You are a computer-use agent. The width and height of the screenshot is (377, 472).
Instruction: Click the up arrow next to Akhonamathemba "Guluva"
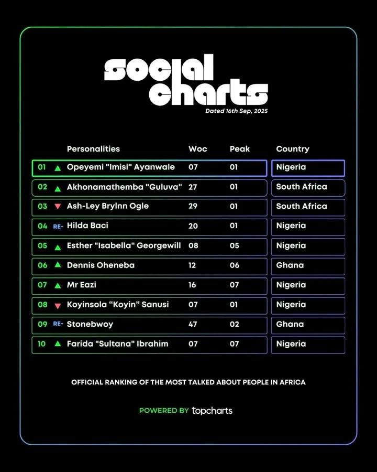tap(58, 188)
